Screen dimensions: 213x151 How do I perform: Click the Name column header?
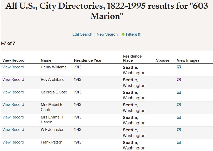pos(46,60)
